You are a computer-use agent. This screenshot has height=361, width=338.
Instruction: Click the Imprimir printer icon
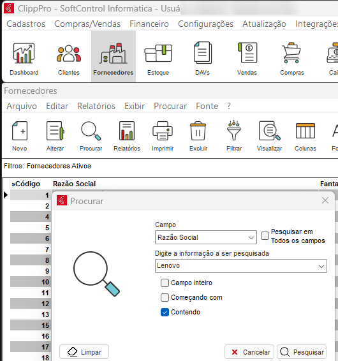163,131
